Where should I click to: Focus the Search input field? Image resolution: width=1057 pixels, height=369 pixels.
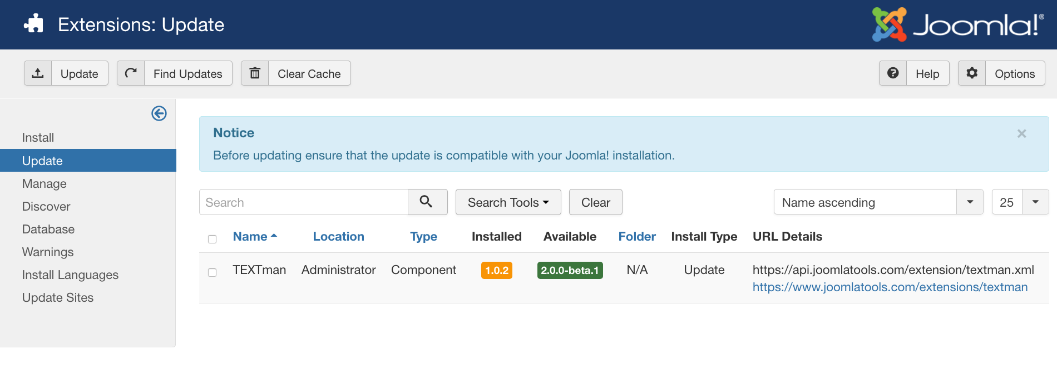304,202
